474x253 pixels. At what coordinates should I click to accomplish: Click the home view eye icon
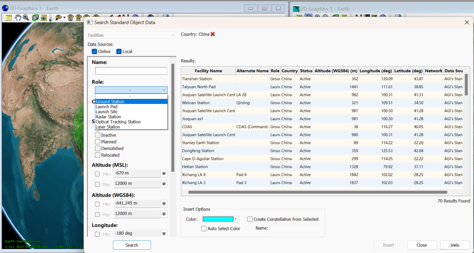(x=71, y=18)
